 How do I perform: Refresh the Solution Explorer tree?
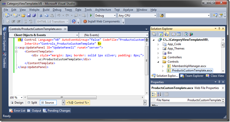pos(161,34)
